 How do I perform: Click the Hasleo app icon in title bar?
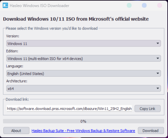(5, 5)
